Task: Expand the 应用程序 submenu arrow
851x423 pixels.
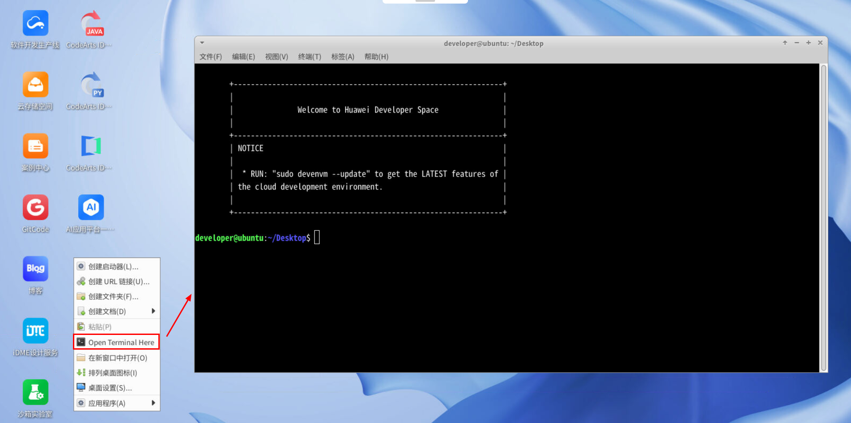Action: [153, 403]
